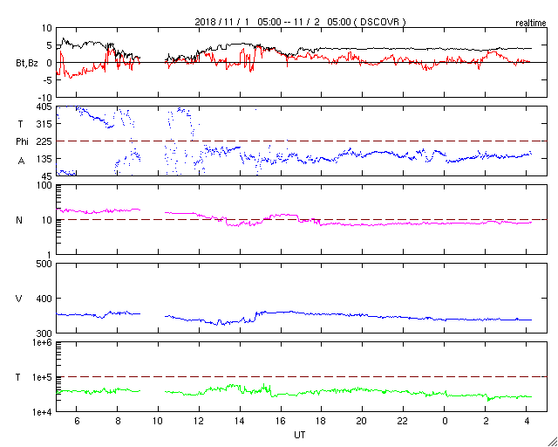558x447 pixels.
Task: Click the '300' tick on the V axis
Action: (44, 333)
